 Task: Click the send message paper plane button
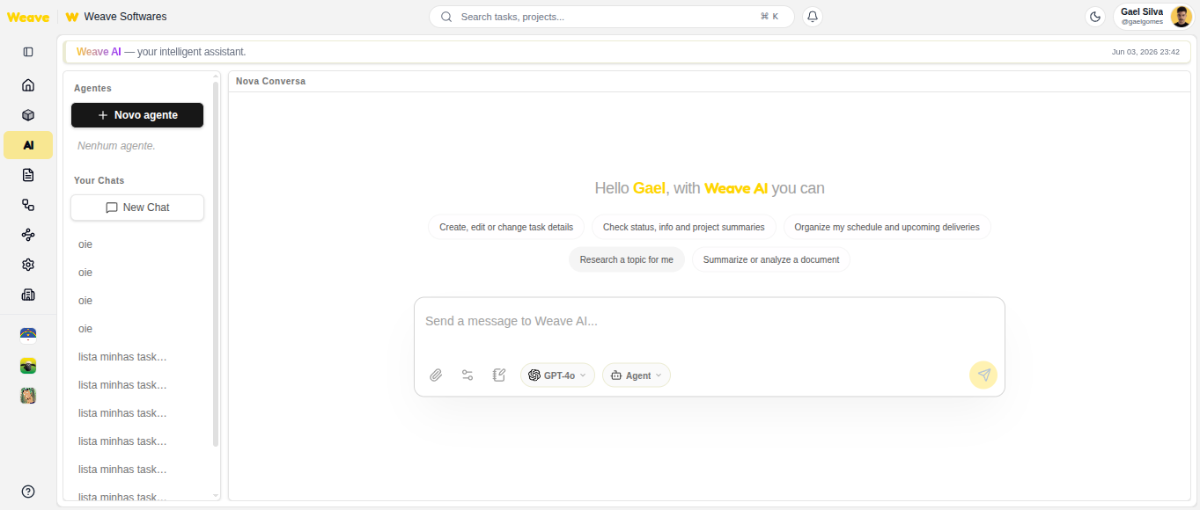point(983,375)
